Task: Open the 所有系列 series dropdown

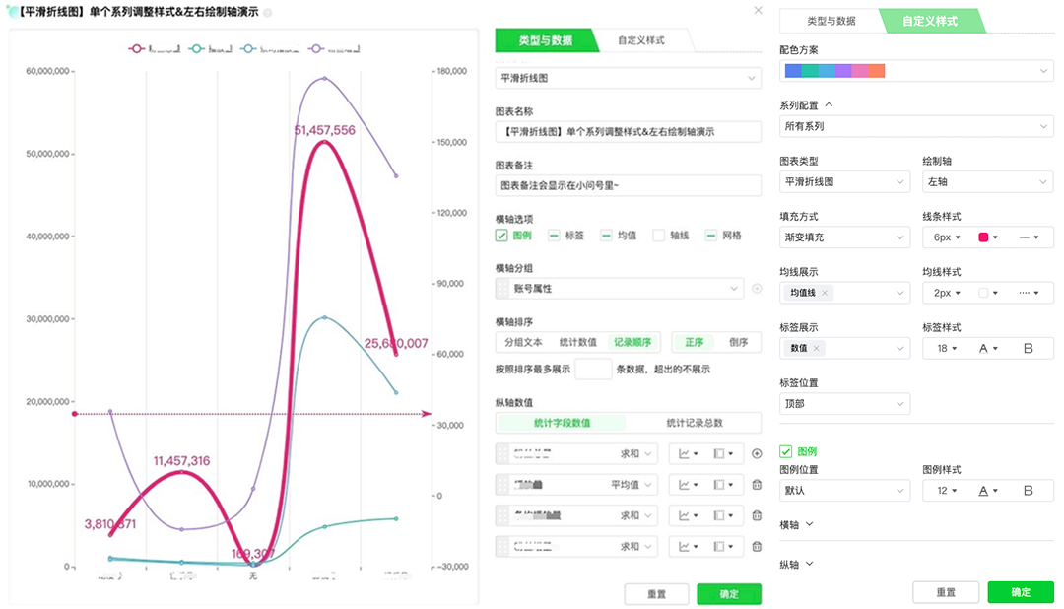Action: click(916, 126)
